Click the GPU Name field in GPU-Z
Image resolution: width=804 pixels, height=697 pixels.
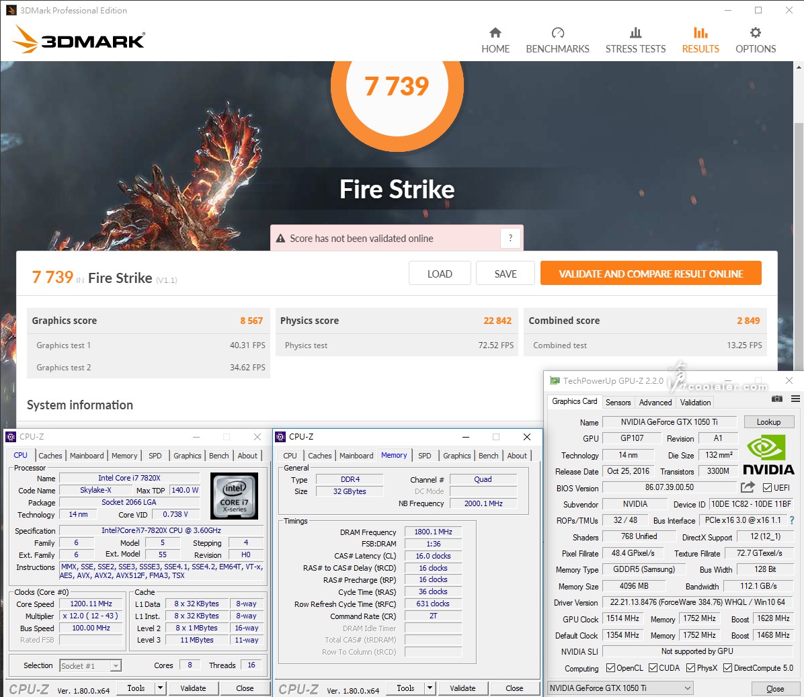(669, 422)
